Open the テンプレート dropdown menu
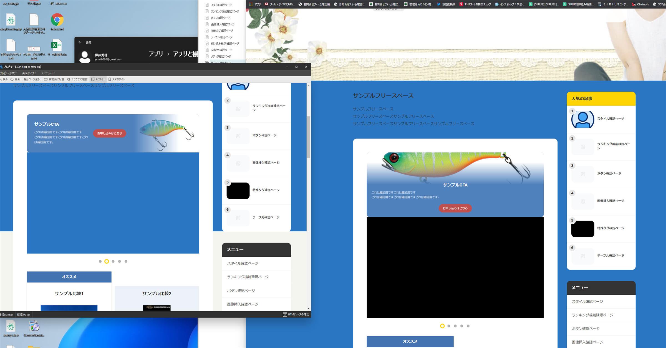 pyautogui.click(x=48, y=73)
